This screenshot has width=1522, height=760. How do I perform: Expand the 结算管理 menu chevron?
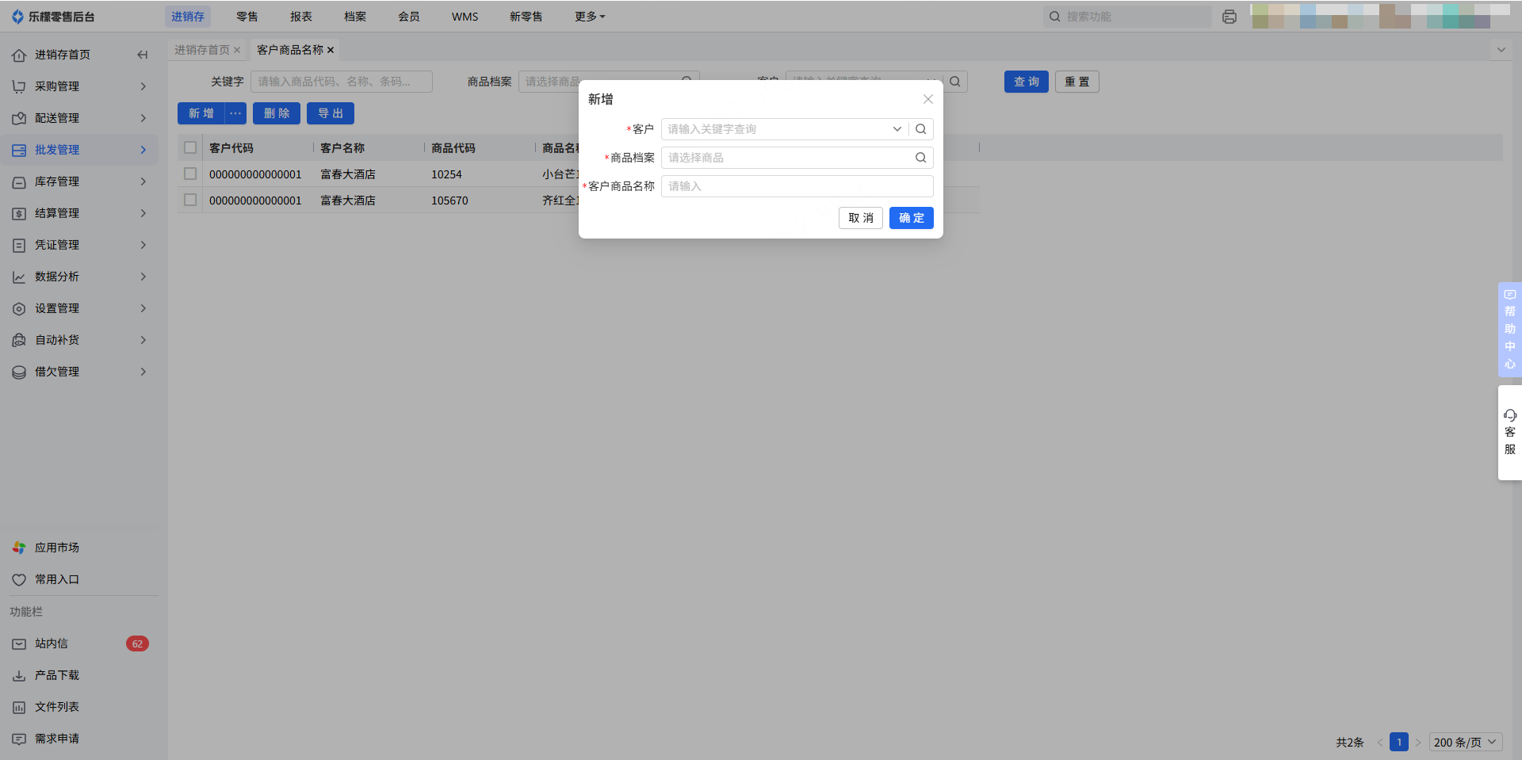coord(143,213)
